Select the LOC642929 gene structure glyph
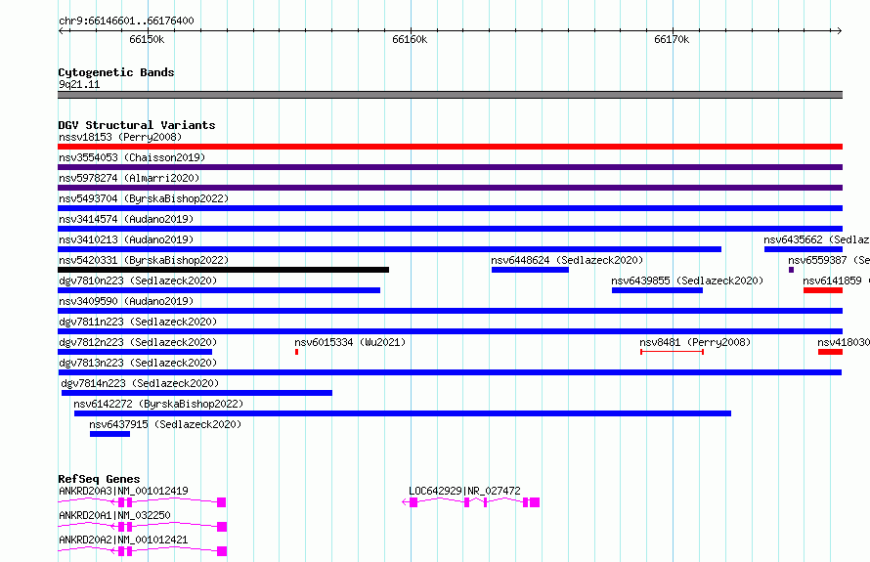 (470, 502)
